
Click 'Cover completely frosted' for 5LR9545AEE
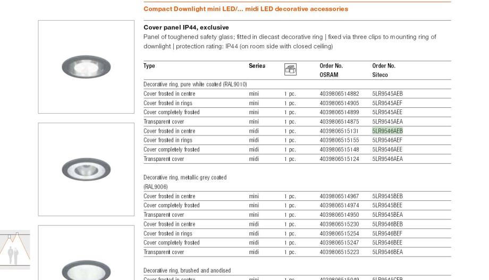(172, 112)
